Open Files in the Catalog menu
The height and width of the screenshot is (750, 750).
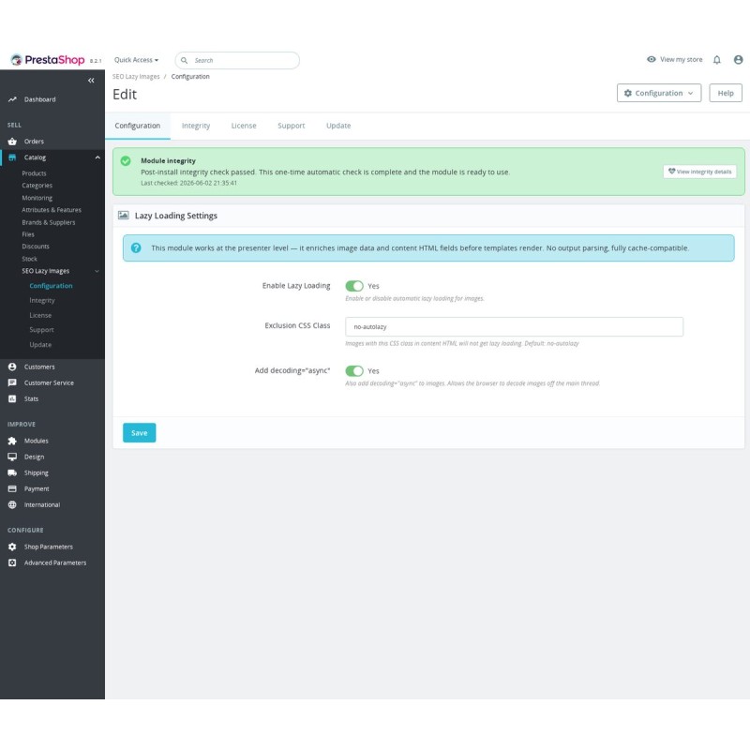28,234
